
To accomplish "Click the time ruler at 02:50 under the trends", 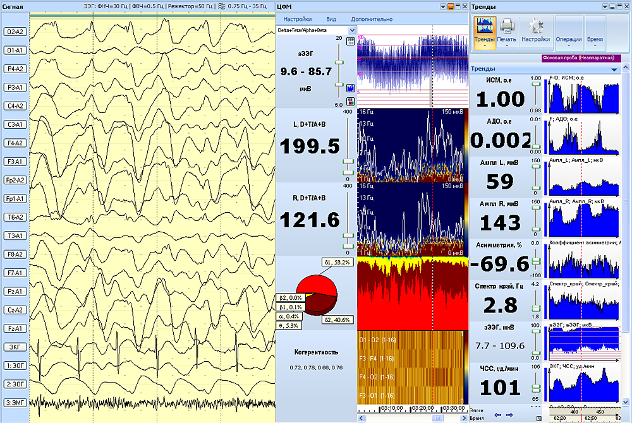I will click(590, 419).
